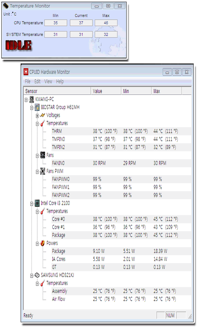
Task: Open the View menu
Action: click(48, 81)
